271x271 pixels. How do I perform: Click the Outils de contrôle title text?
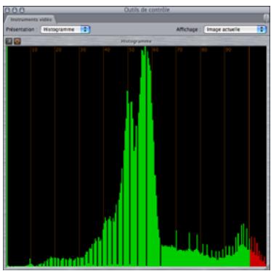coord(147,10)
